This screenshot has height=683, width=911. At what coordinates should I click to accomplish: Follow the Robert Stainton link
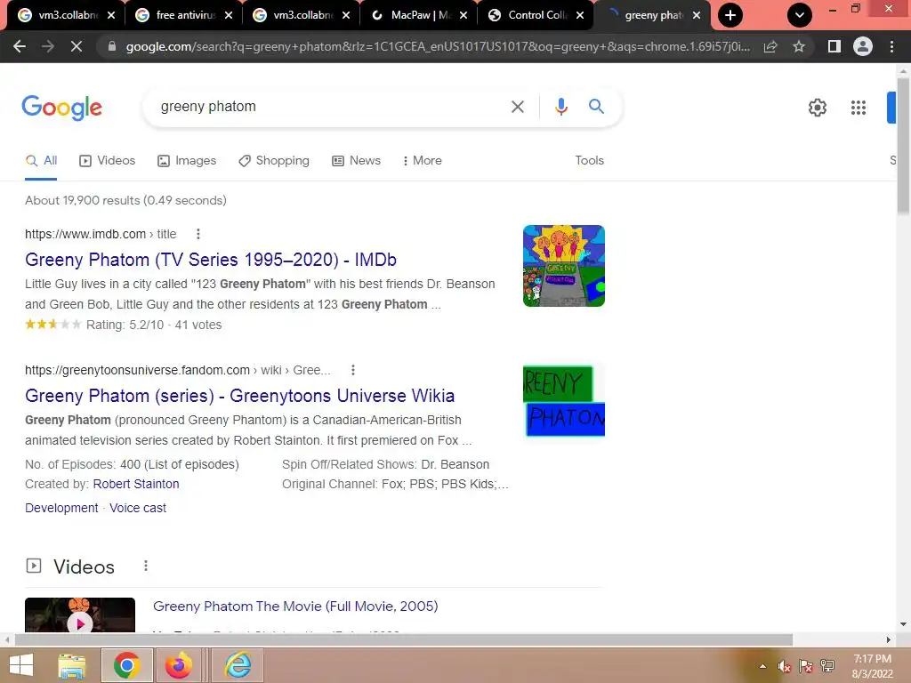point(136,484)
